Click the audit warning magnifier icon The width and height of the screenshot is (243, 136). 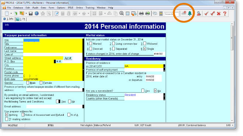199,14
